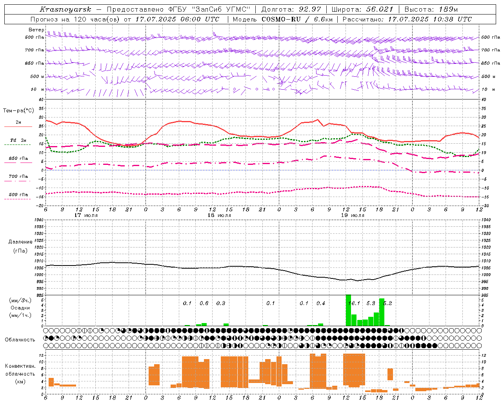502x401 pixels.
Task: Click the 'Широта: 56.021' header value
Action: 362,9
